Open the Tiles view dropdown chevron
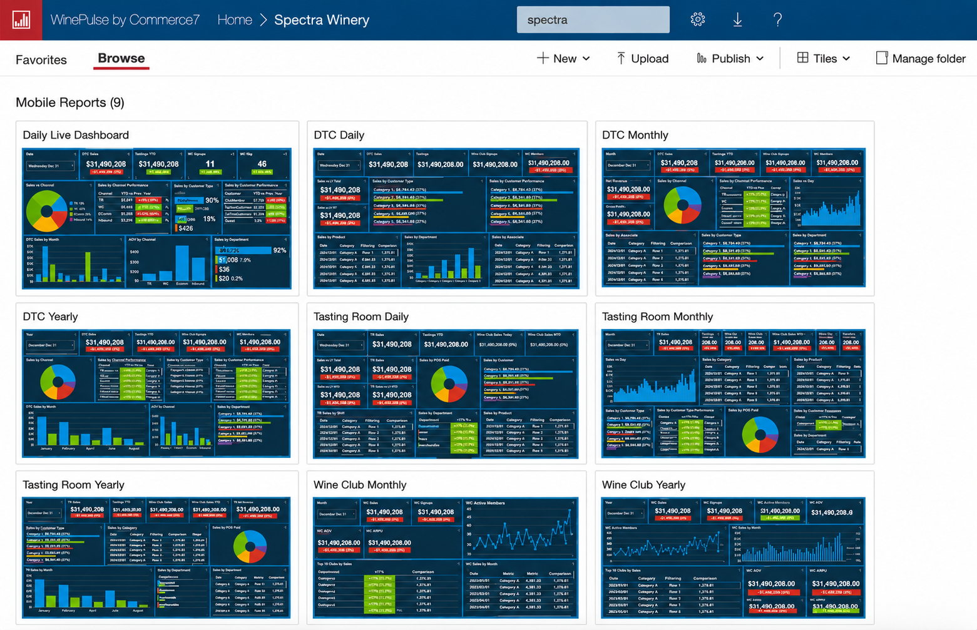This screenshot has width=977, height=630. point(846,58)
